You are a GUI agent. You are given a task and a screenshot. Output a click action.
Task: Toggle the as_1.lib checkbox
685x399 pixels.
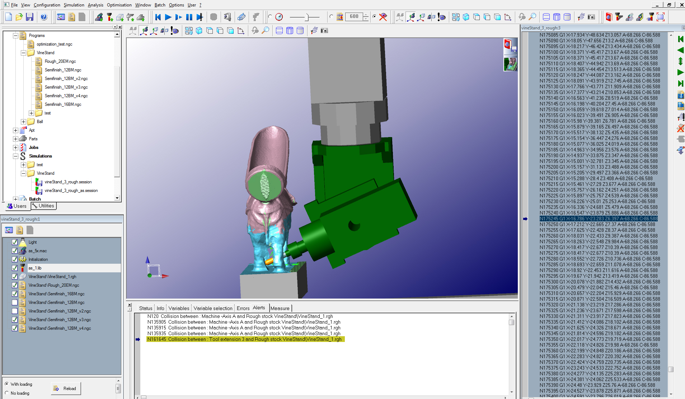[15, 268]
